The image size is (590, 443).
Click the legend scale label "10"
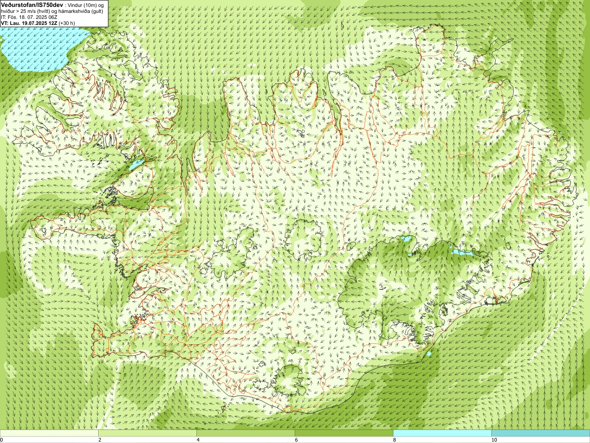pos(494,440)
